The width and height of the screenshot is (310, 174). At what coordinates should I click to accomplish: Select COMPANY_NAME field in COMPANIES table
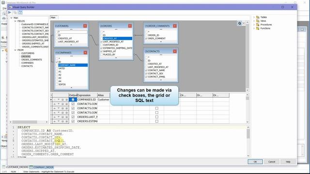click(73, 65)
